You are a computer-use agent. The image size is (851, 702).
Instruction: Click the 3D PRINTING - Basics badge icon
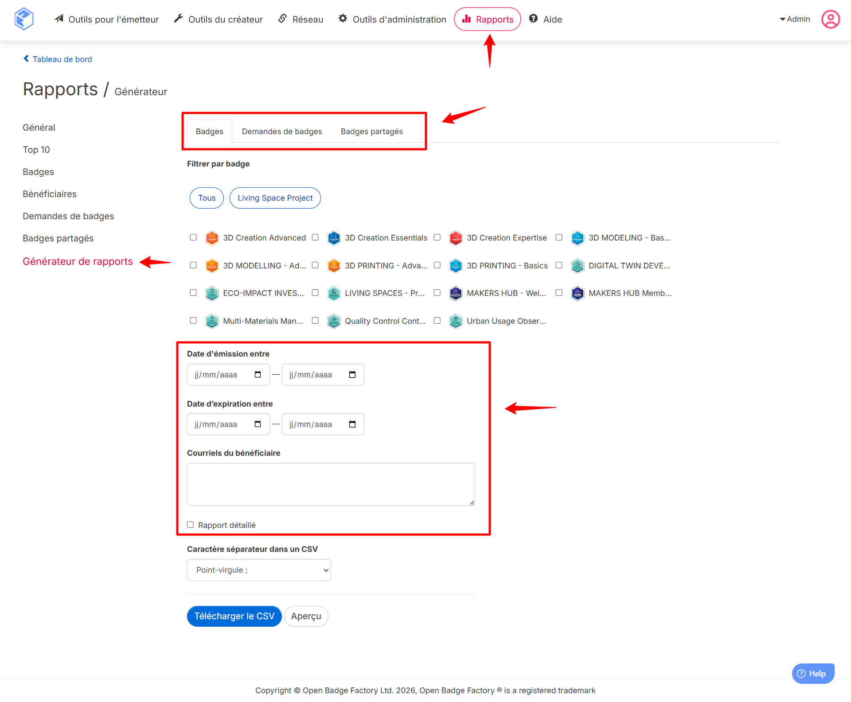(456, 266)
